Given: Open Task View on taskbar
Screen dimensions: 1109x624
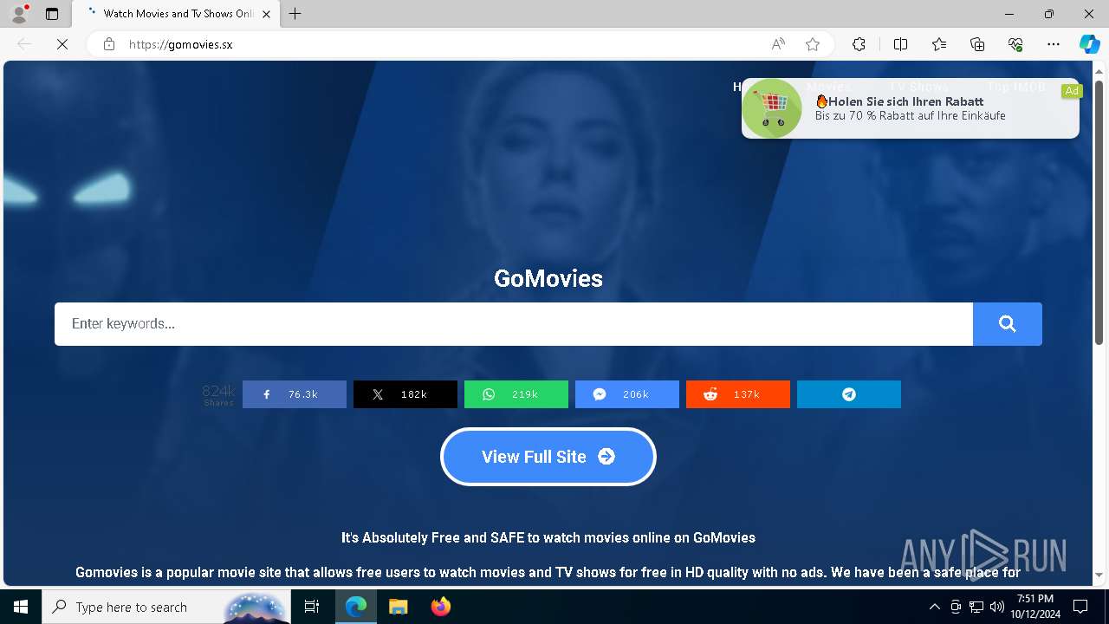Looking at the screenshot, I should click(312, 607).
